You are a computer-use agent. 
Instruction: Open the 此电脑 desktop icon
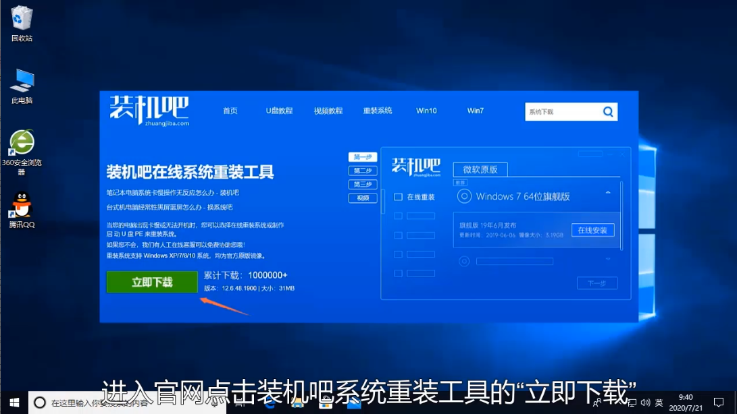coord(22,86)
